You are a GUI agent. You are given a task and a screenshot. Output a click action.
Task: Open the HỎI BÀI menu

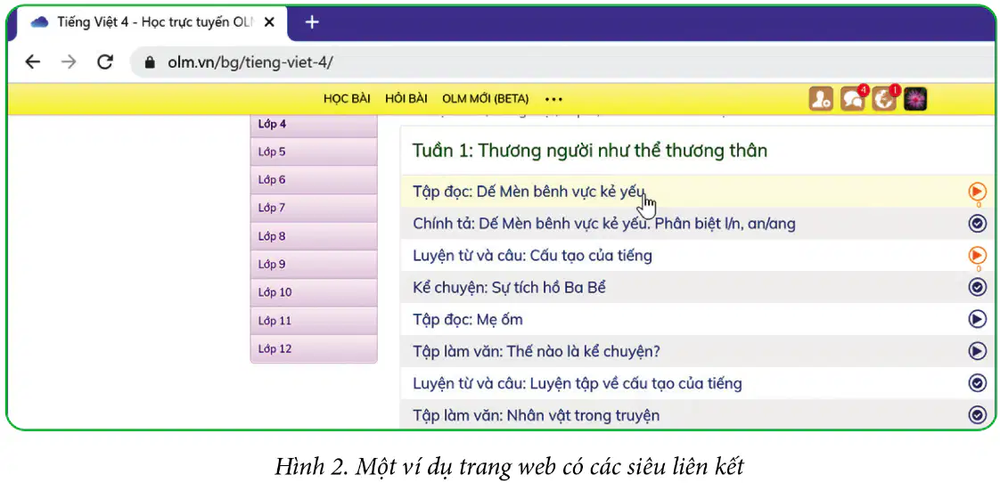(x=406, y=99)
